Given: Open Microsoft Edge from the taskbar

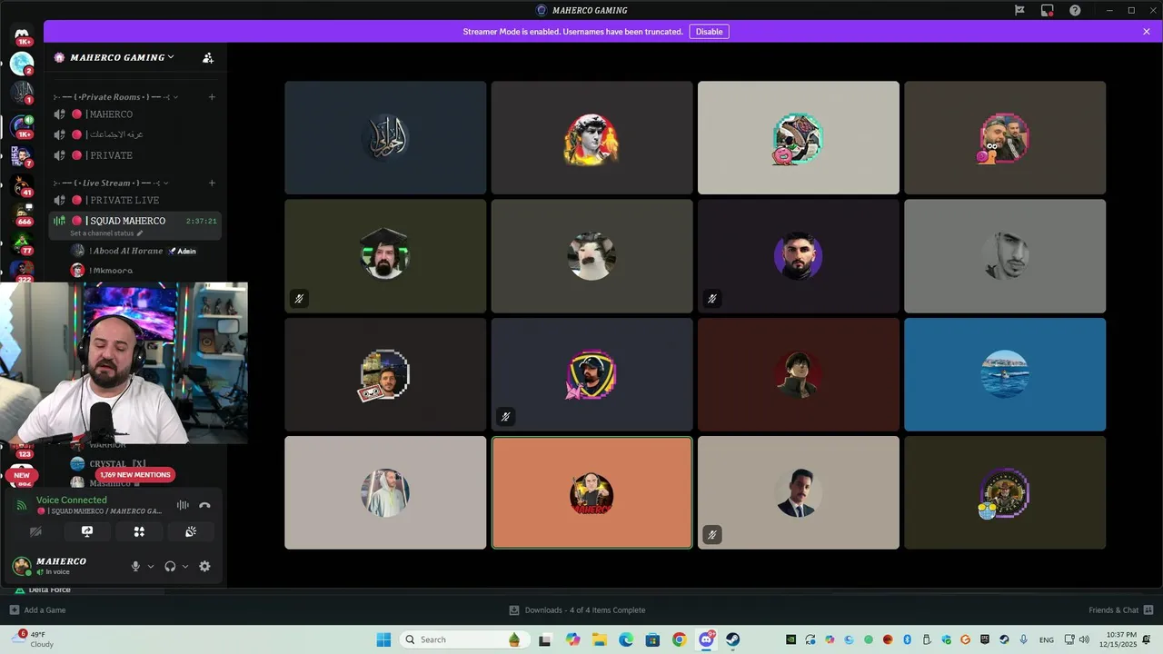Looking at the screenshot, I should coord(626,639).
